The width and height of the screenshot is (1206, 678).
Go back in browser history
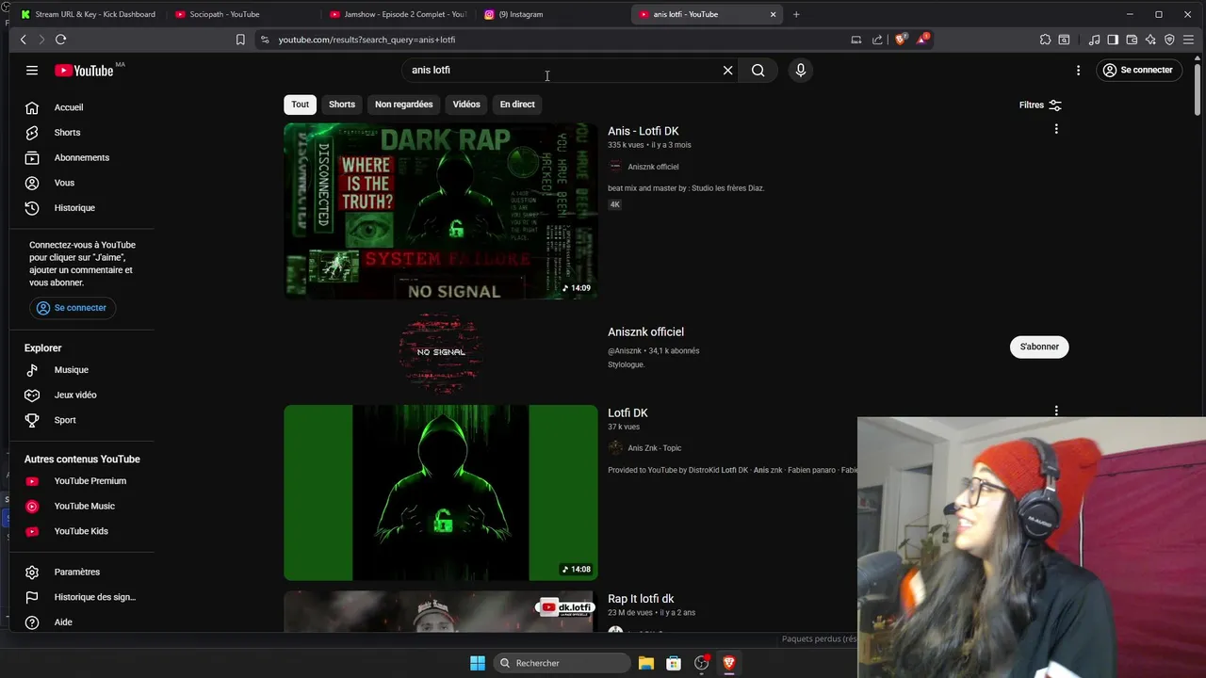click(x=24, y=40)
